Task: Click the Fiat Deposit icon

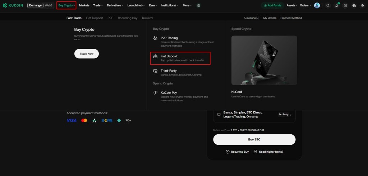Action: click(x=155, y=56)
